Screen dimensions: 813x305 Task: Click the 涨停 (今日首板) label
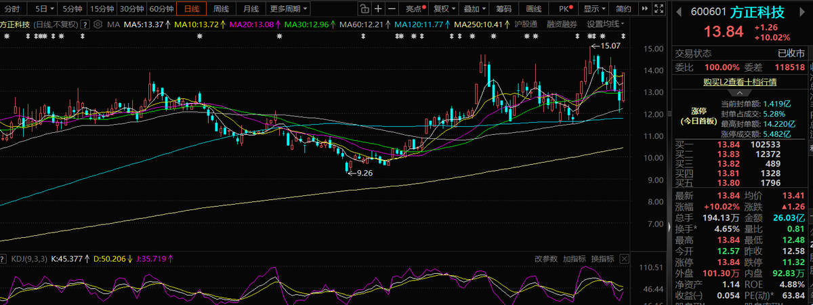tap(699, 115)
